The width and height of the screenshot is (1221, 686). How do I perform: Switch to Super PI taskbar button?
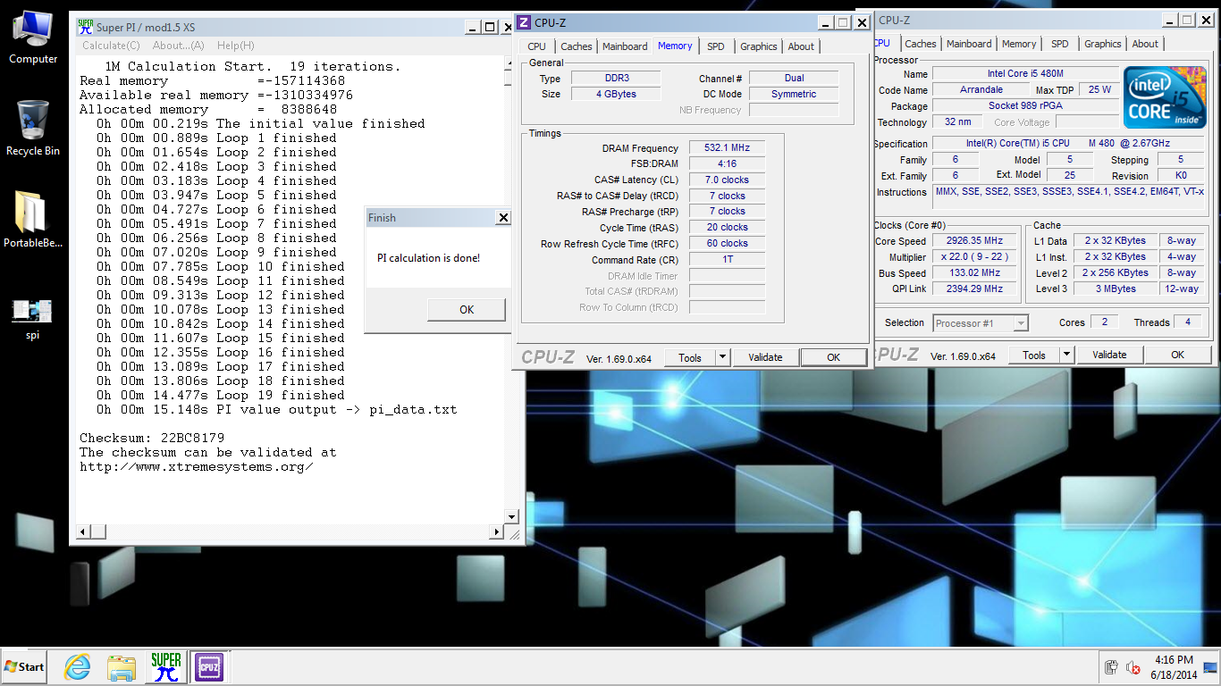pyautogui.click(x=166, y=666)
